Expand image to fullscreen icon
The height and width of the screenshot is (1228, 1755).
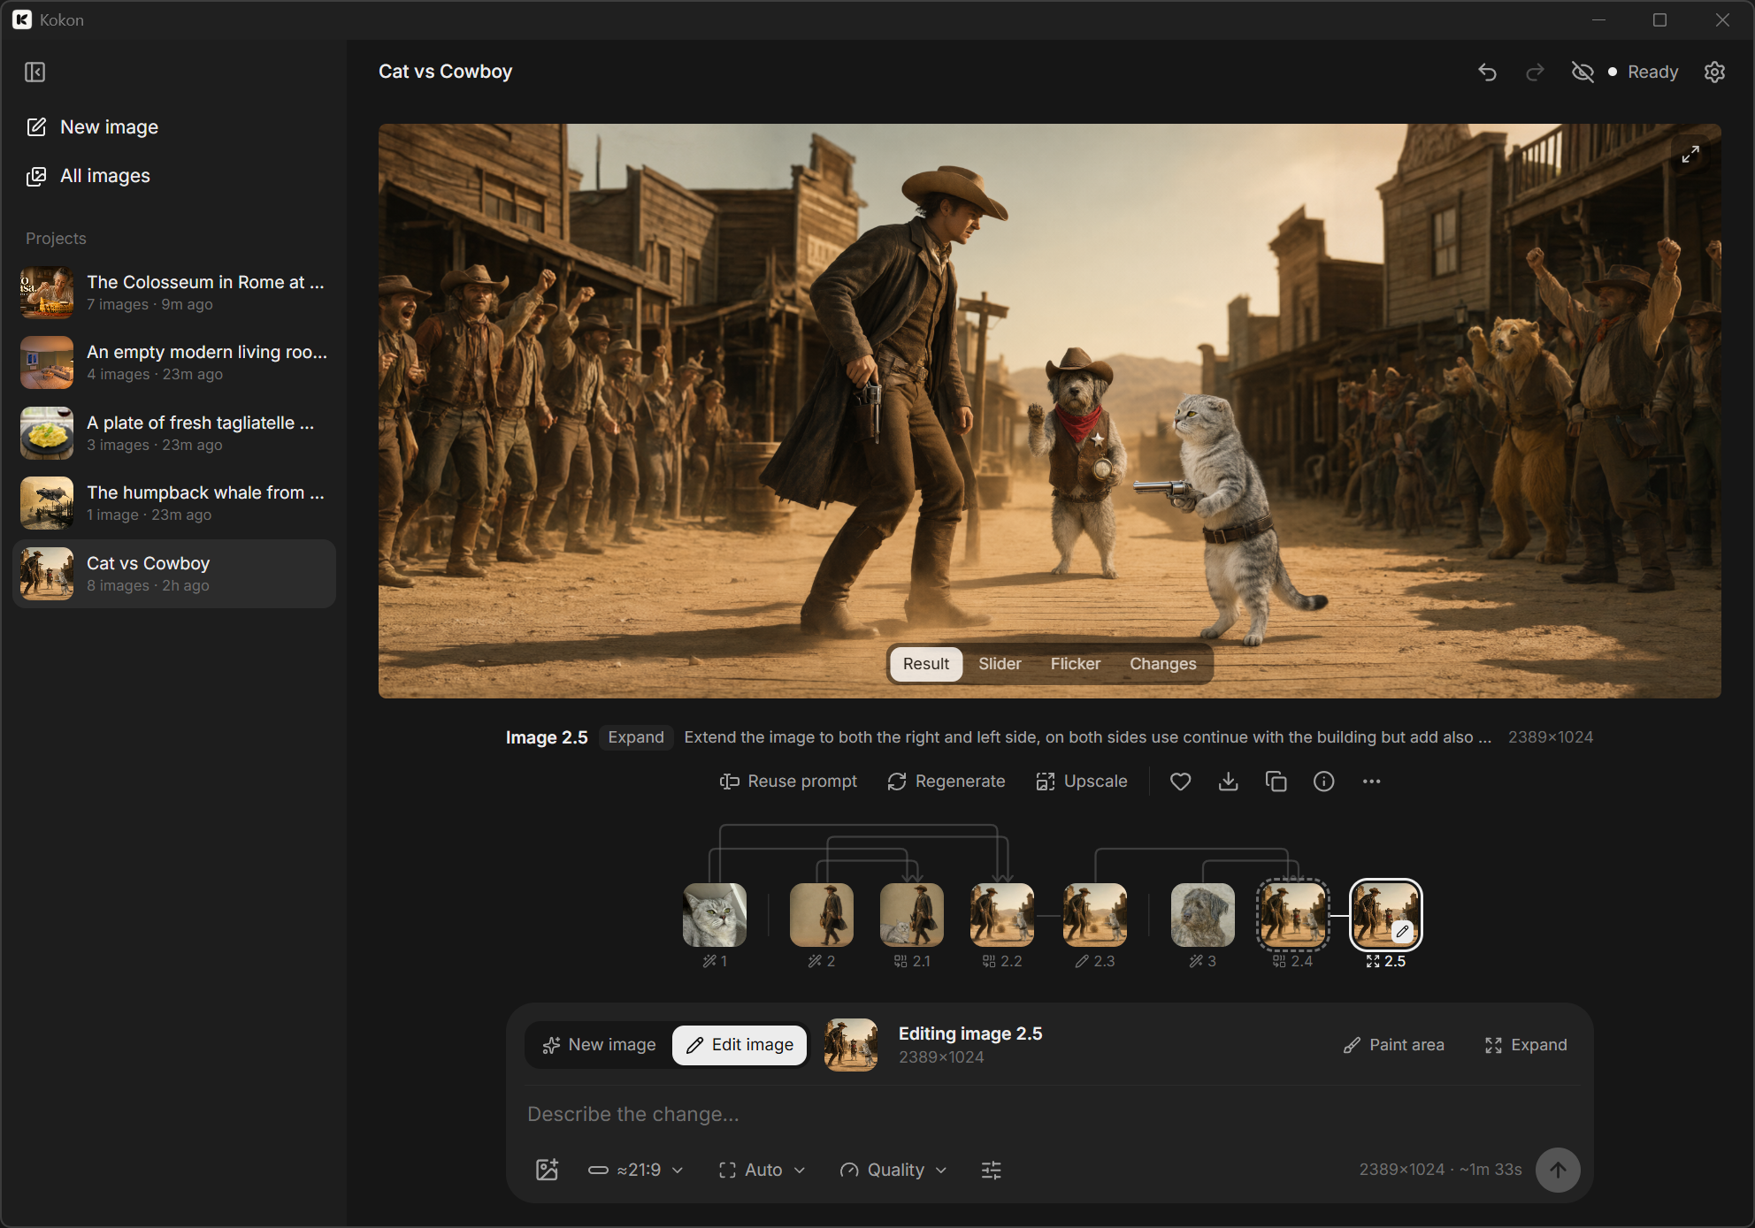(1690, 154)
